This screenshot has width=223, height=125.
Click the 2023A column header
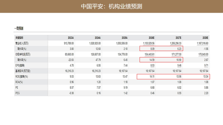click(71, 38)
